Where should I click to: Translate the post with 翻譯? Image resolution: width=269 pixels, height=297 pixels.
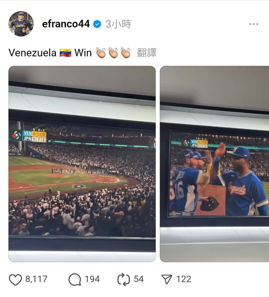[147, 53]
